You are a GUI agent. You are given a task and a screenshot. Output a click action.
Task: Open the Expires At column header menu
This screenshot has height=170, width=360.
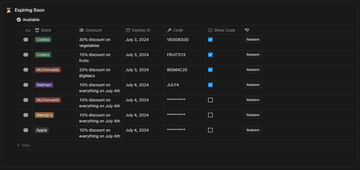coord(144,30)
